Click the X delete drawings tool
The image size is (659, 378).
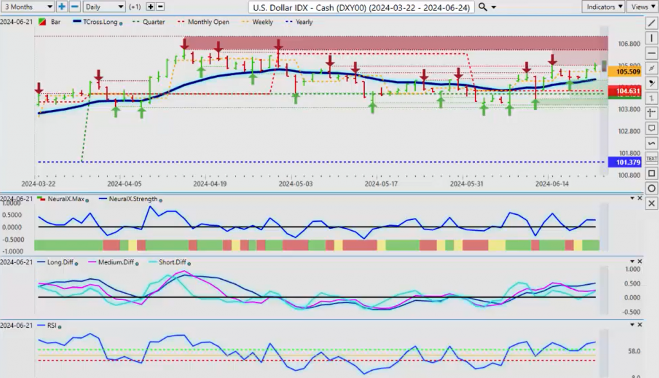(651, 203)
